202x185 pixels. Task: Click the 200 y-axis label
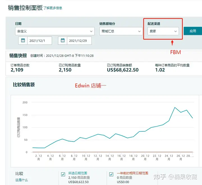[25, 102]
